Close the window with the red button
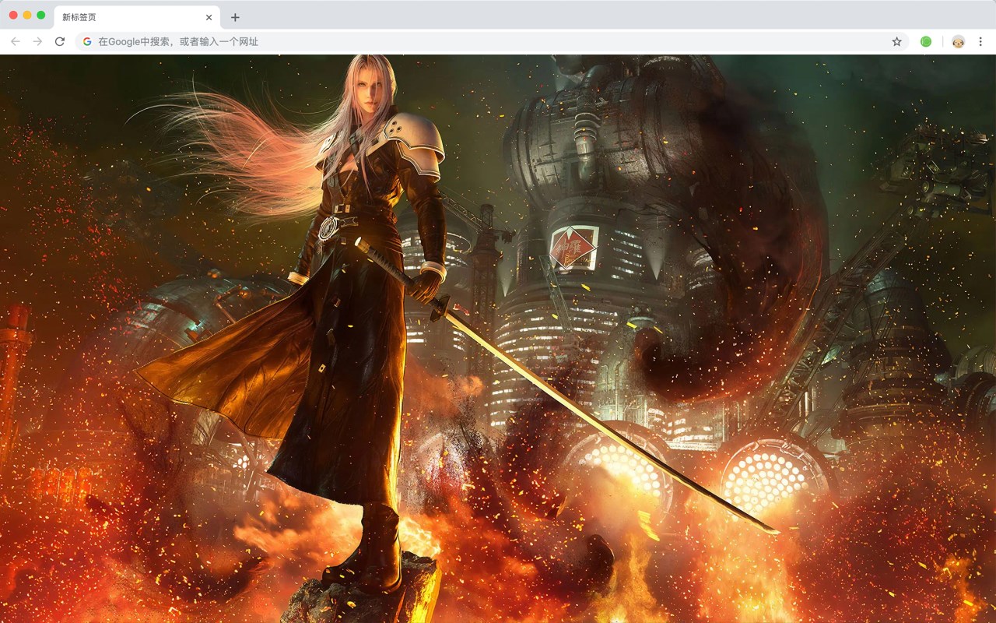 point(13,16)
